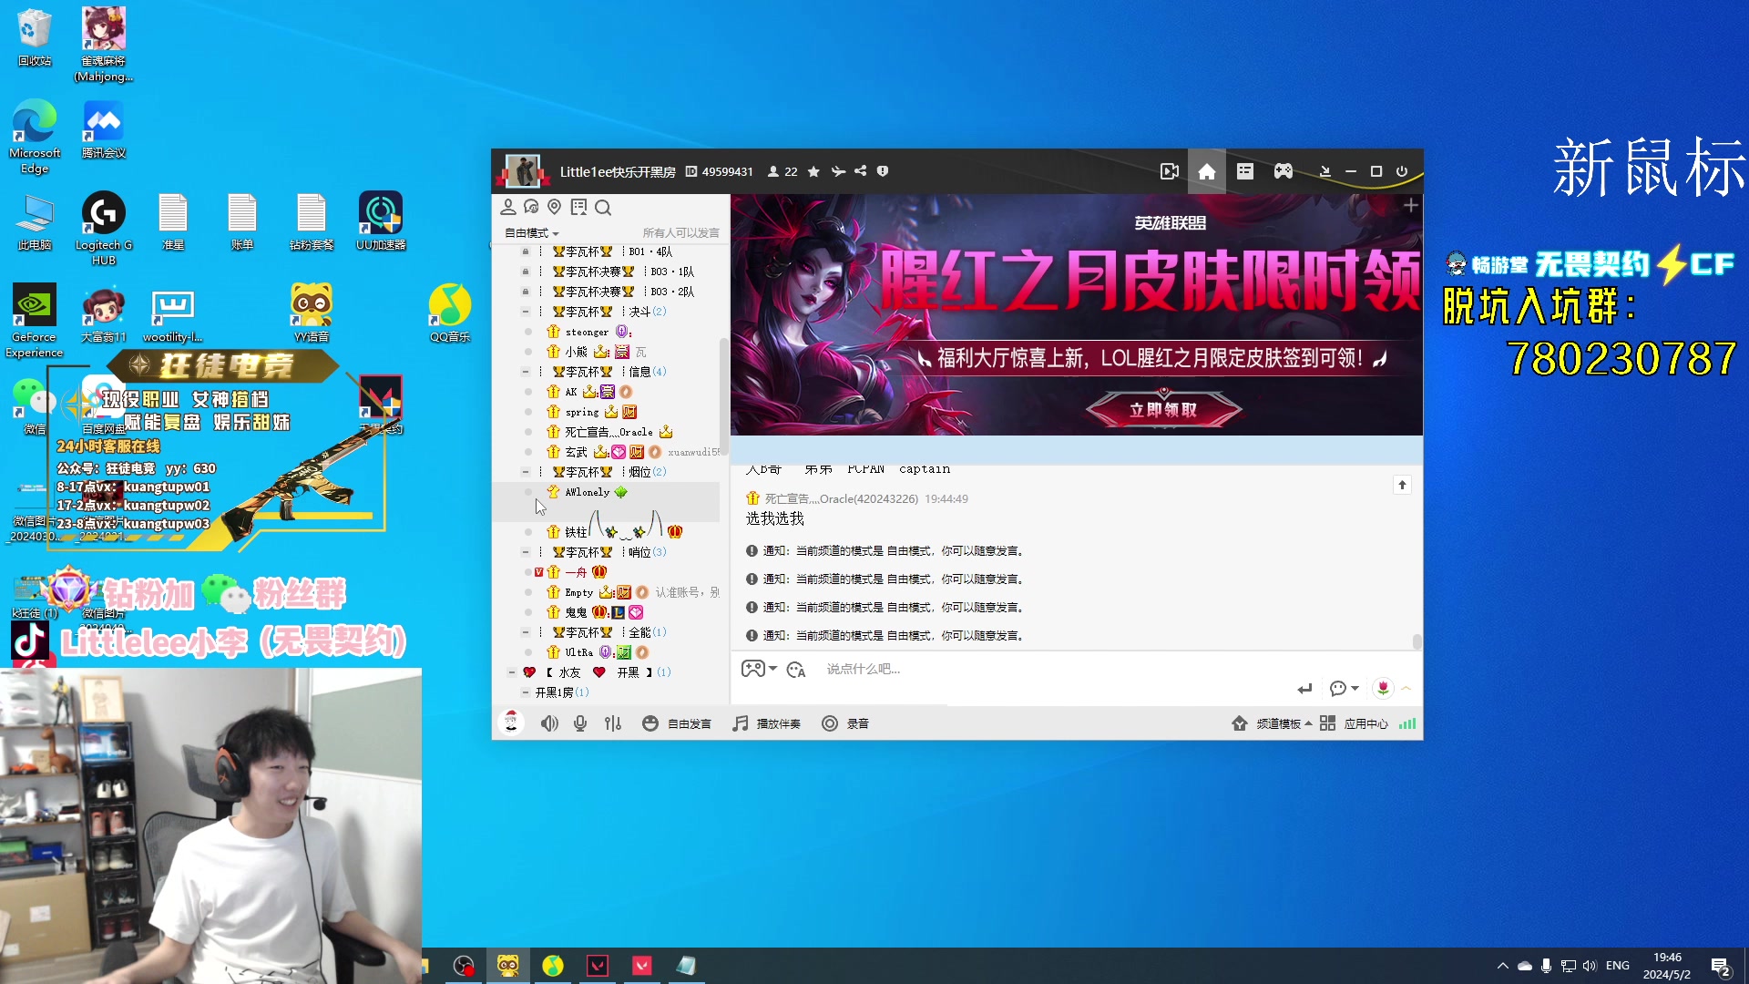The width and height of the screenshot is (1749, 984).
Task: Click the plus icon on the banner
Action: pyautogui.click(x=1410, y=206)
